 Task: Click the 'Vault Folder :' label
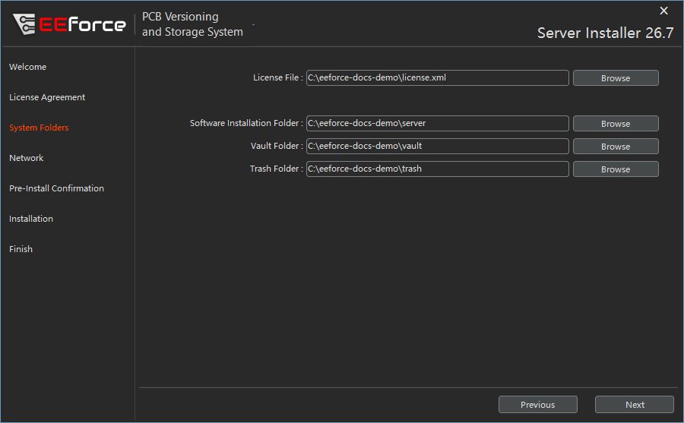(277, 146)
